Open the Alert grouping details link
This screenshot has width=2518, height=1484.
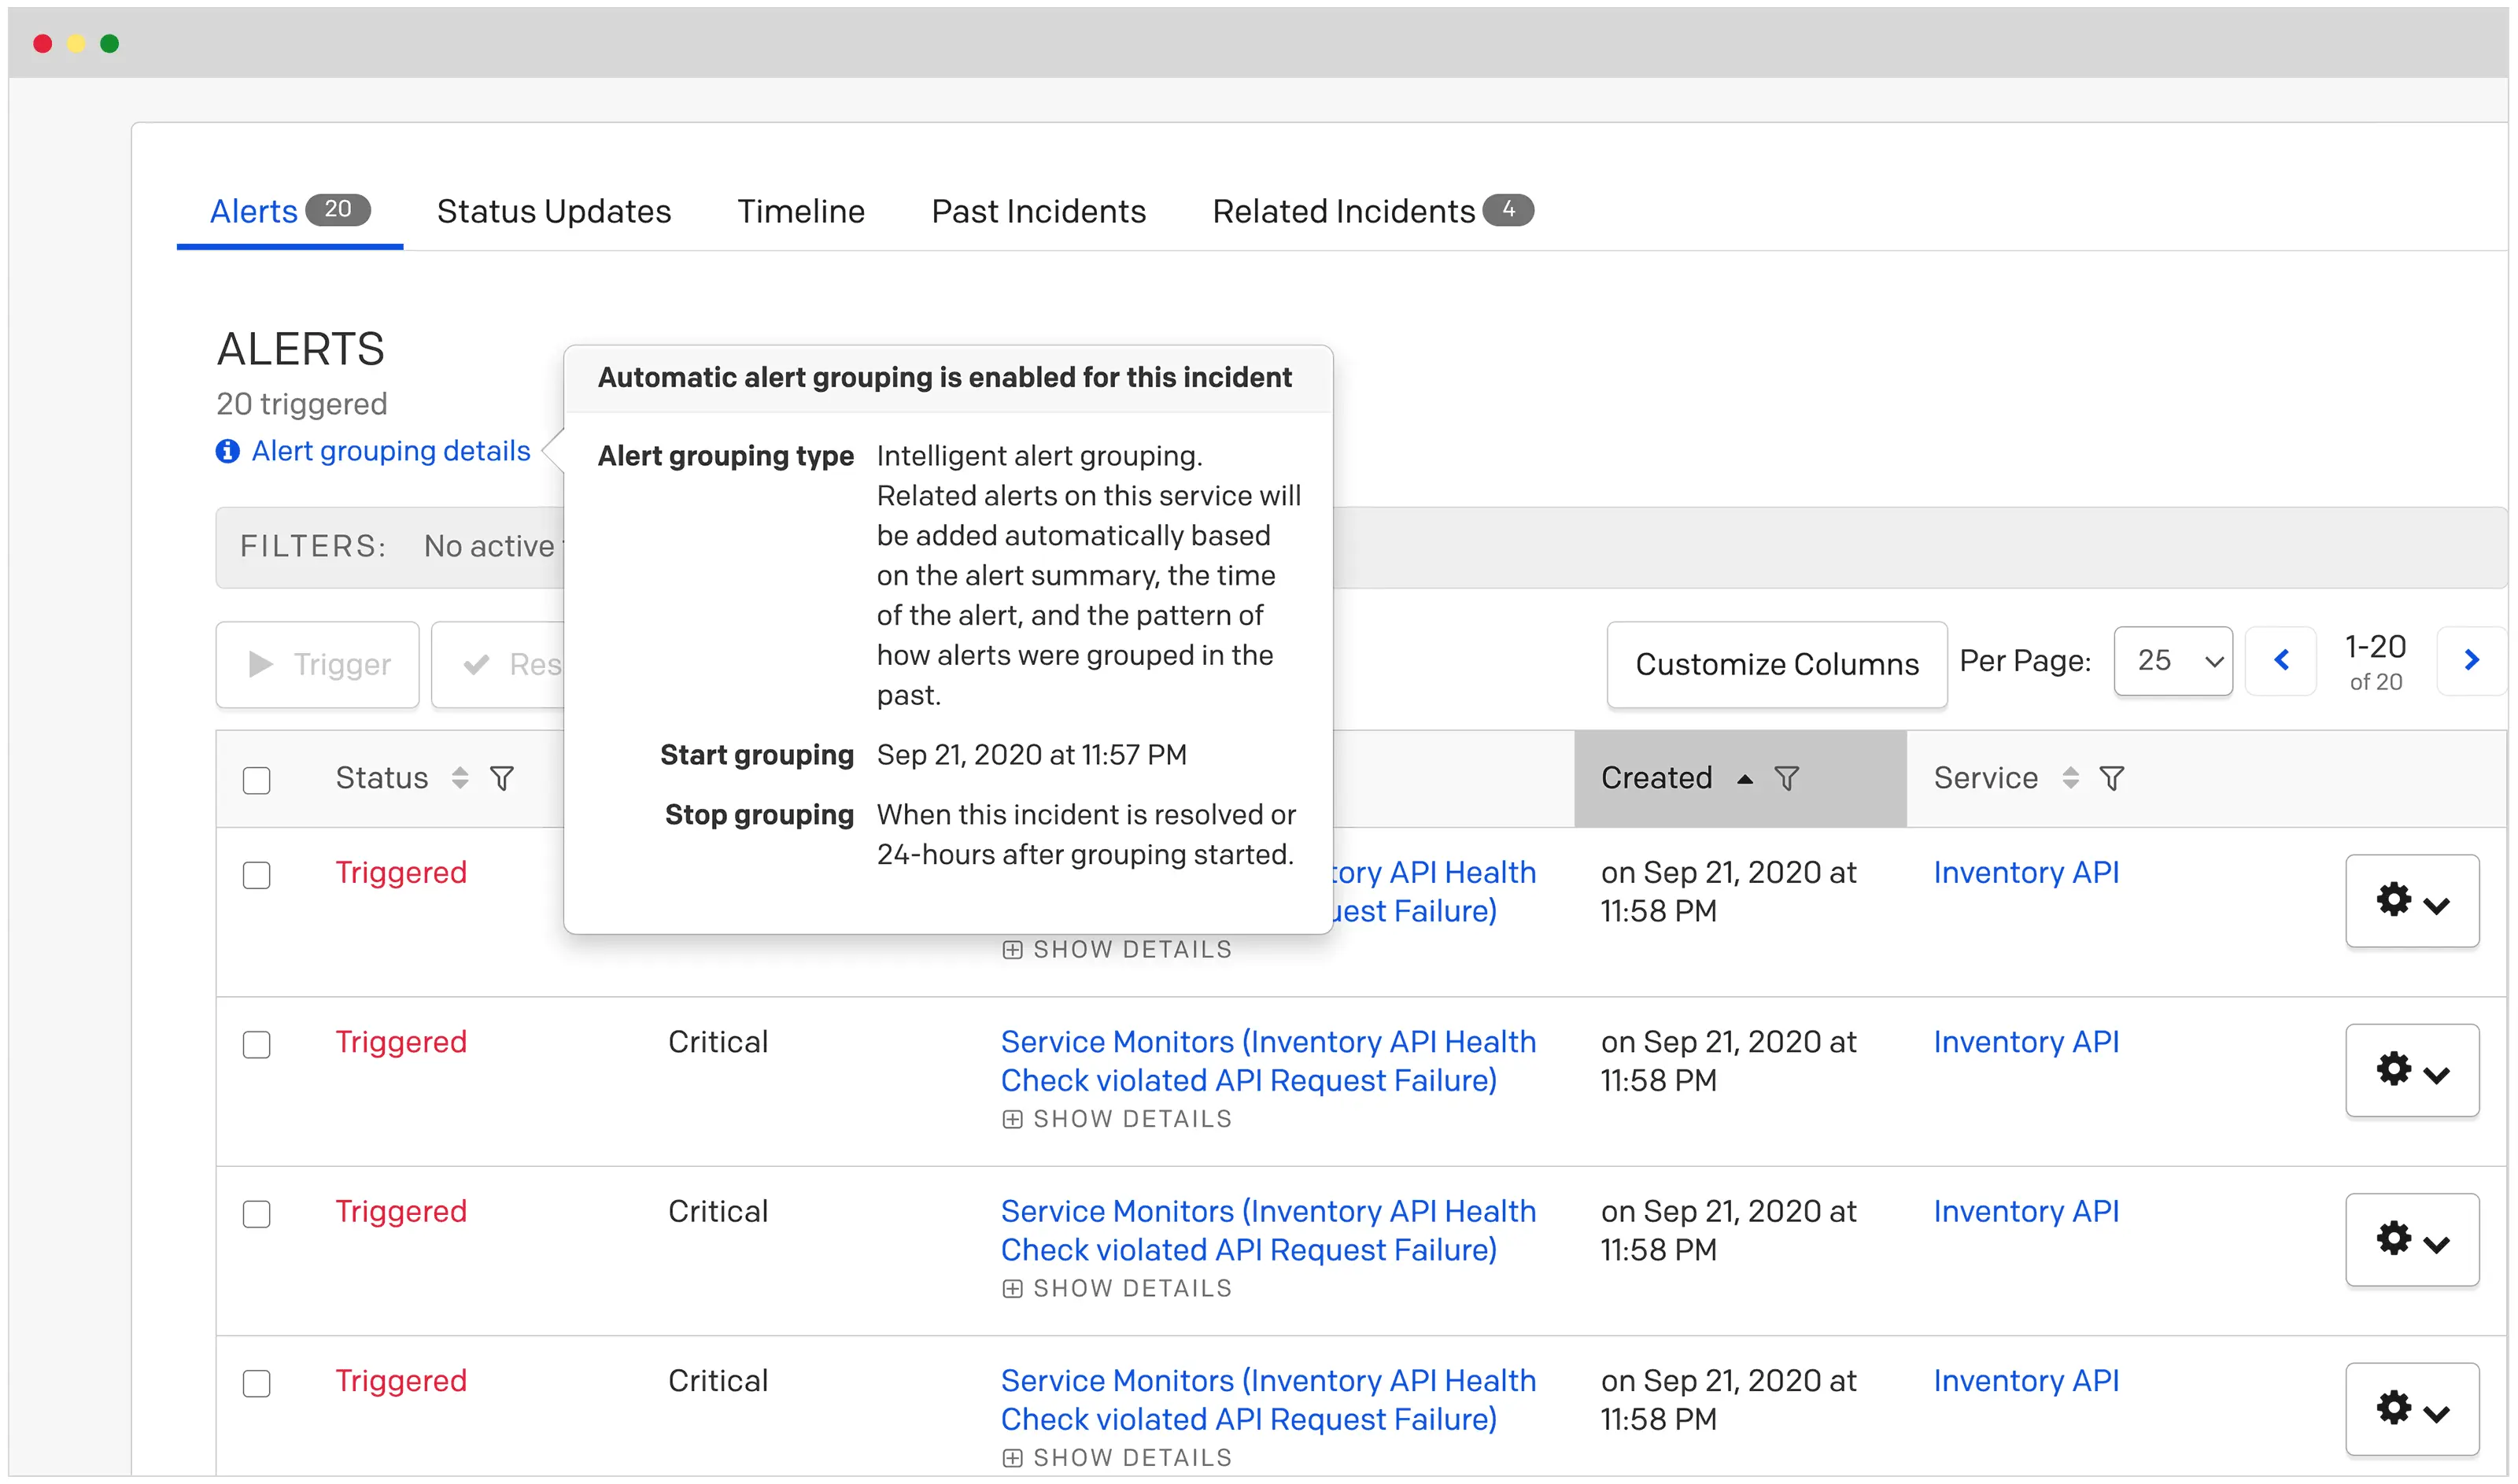pyautogui.click(x=389, y=451)
